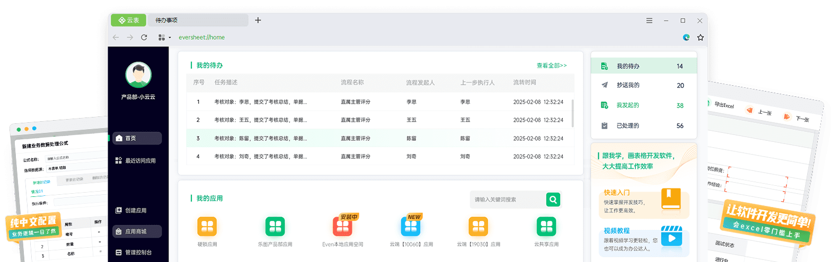Viewport: 831px width, 262px height.
Task: Click the user avatar for 产品部-小云云
Action: pyautogui.click(x=138, y=75)
